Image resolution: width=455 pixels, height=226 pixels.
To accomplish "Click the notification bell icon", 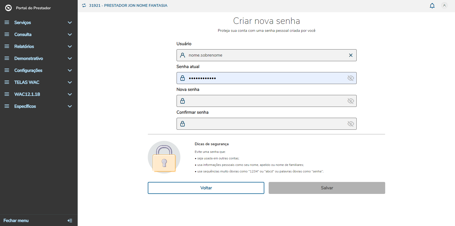I will pyautogui.click(x=432, y=5).
